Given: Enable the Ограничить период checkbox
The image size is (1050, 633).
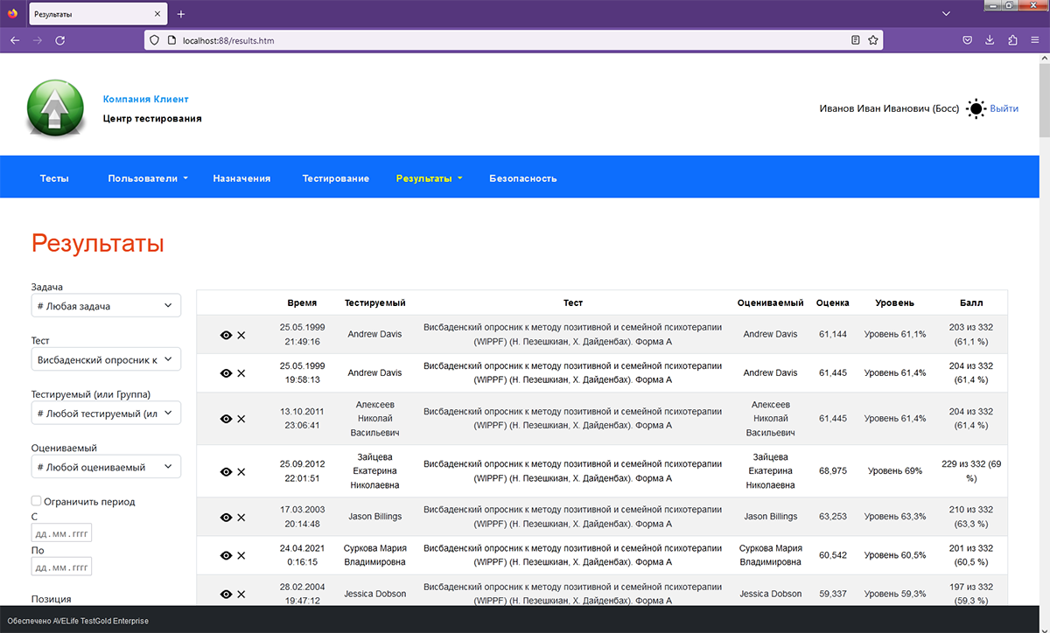Looking at the screenshot, I should point(37,501).
